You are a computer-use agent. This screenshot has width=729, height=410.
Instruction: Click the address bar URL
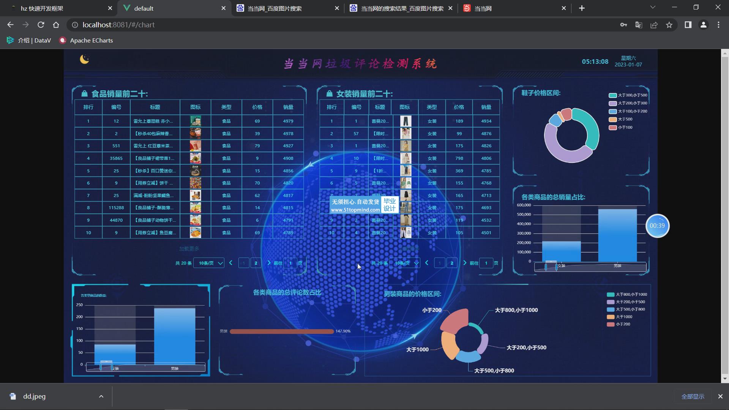click(x=118, y=25)
